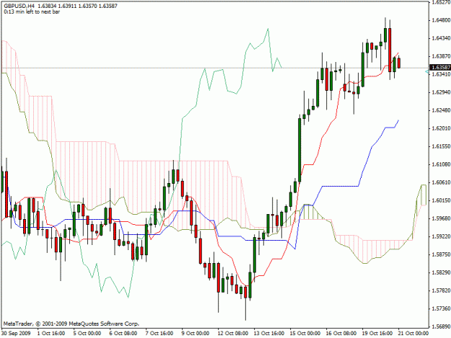The width and height of the screenshot is (451, 338).
Task: Click the chart shift triangle at right edge
Action: coord(427,71)
